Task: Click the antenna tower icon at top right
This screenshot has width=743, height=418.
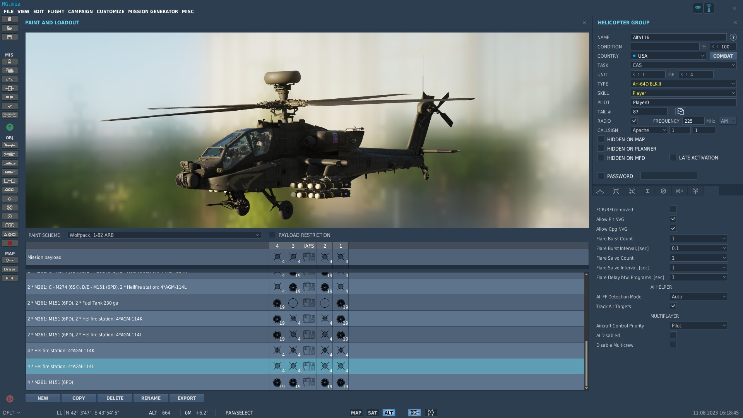Action: [x=709, y=8]
